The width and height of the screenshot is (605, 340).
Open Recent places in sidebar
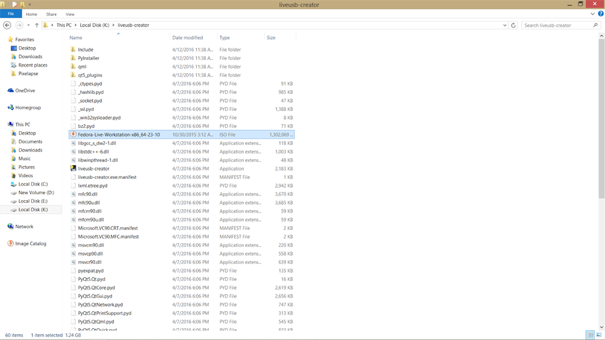point(33,65)
